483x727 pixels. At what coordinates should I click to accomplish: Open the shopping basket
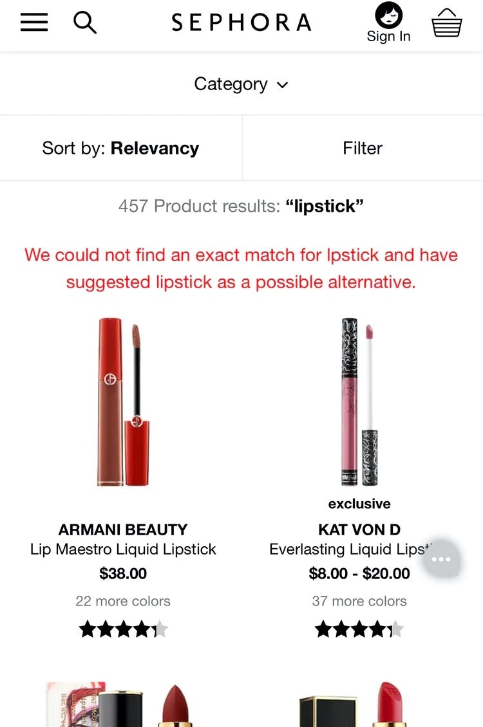(447, 23)
